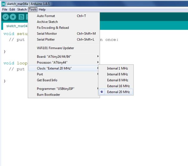The image size is (188, 166).
Task: Click the Arduino logo in title bar
Action: tap(3, 4)
